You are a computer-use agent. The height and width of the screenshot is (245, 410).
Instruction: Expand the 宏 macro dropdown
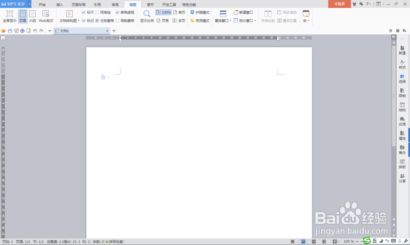[x=308, y=20]
